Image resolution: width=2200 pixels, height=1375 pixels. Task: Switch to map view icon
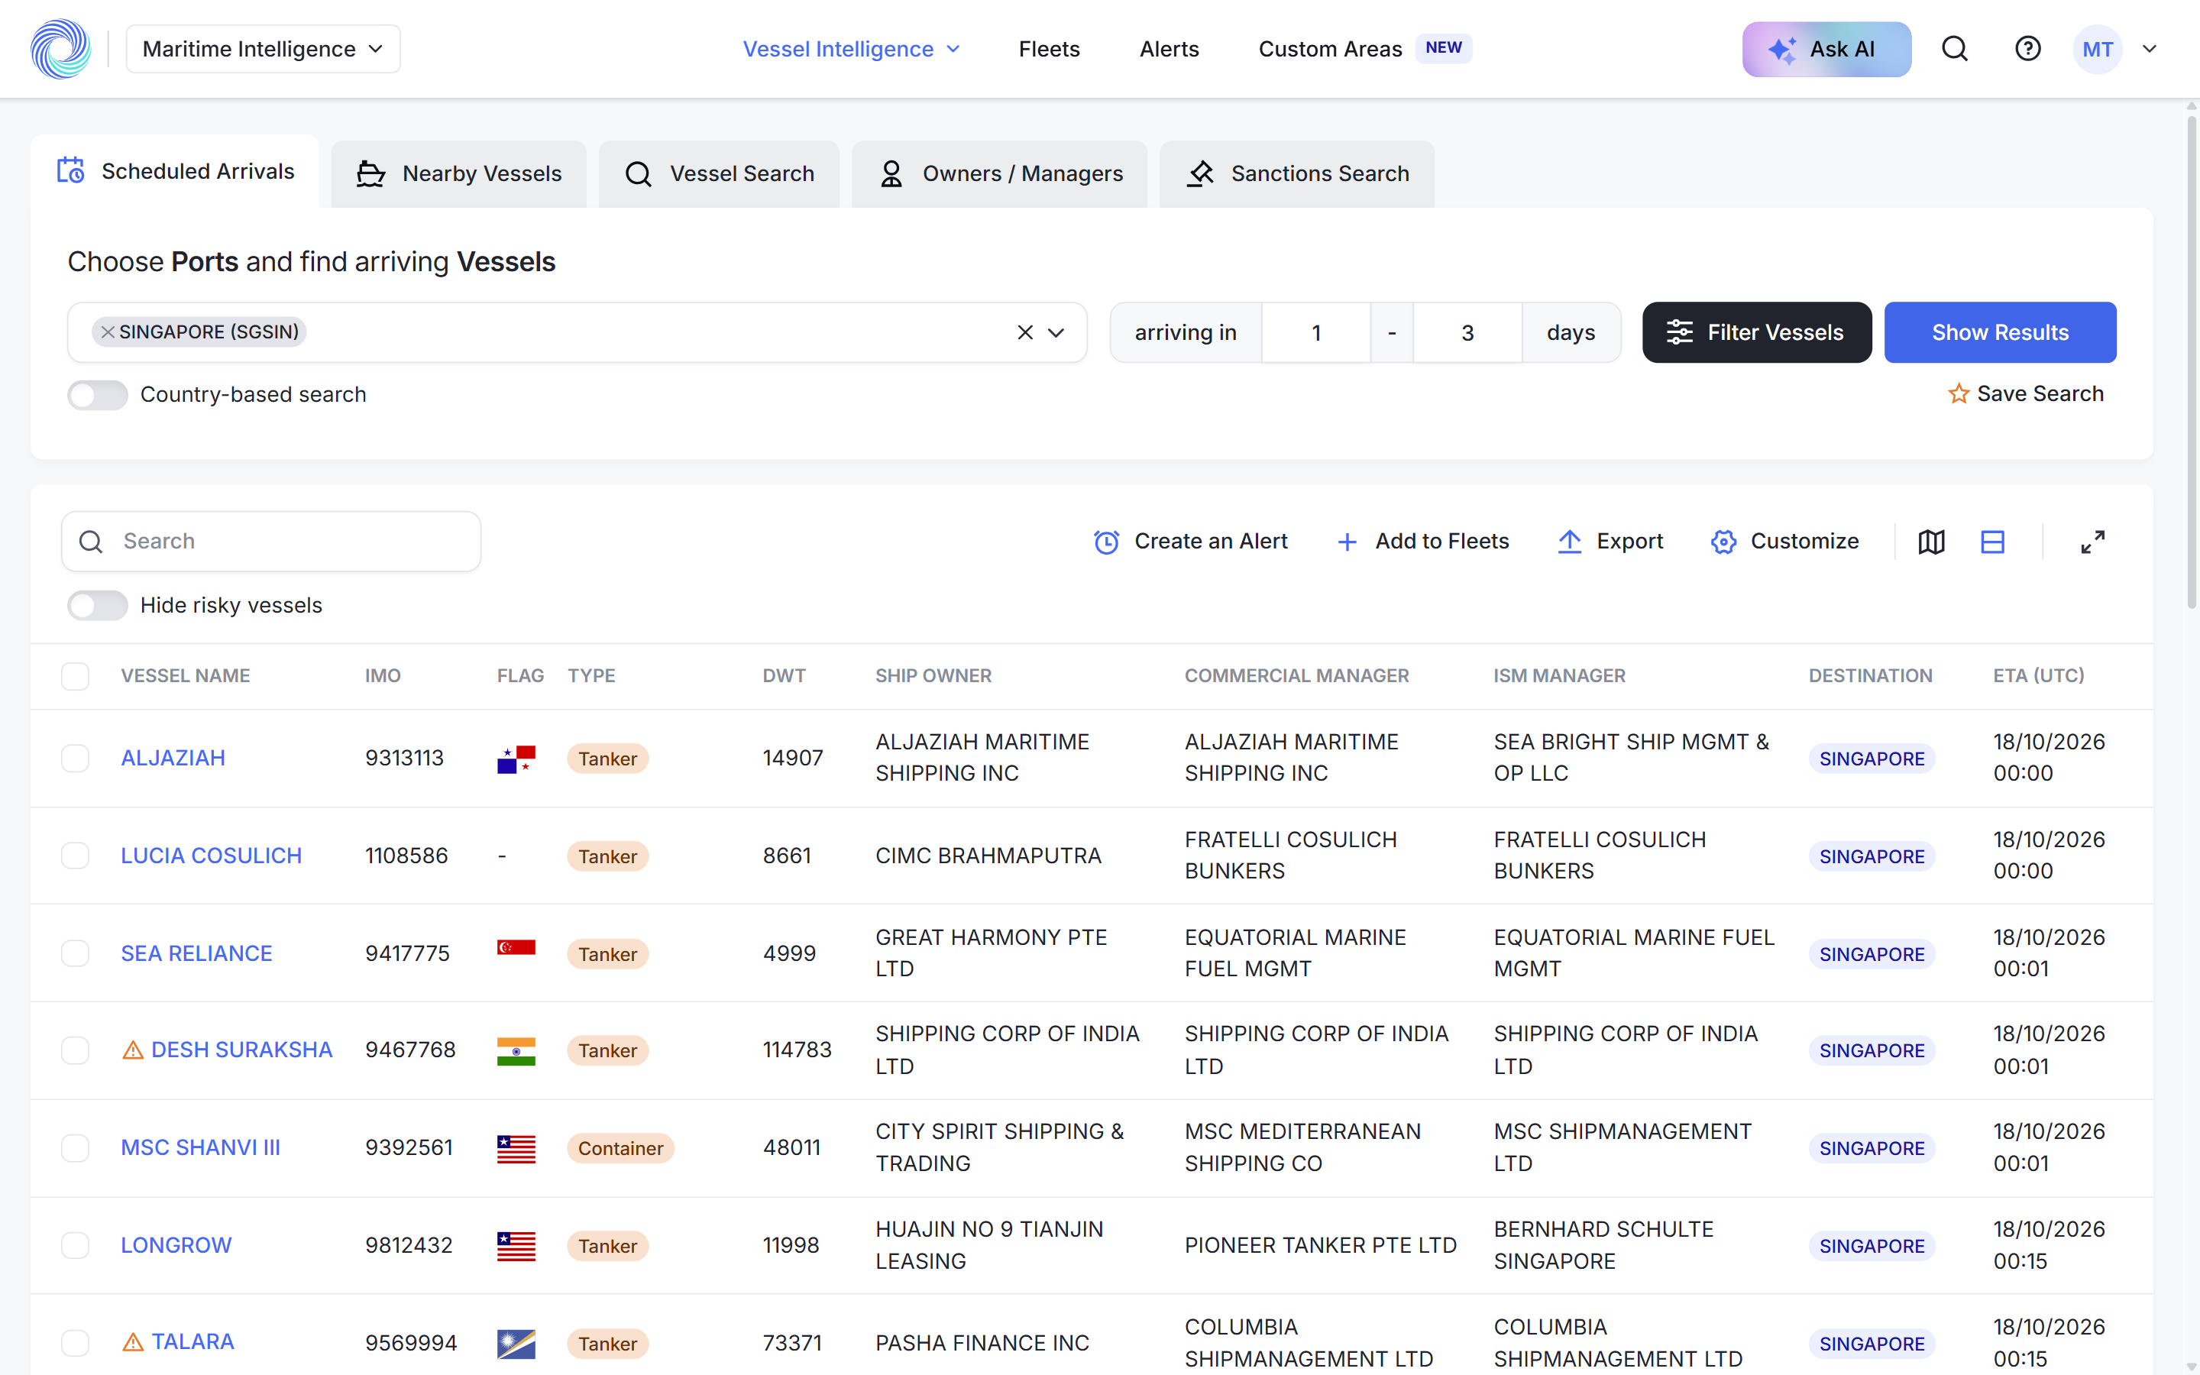1931,542
